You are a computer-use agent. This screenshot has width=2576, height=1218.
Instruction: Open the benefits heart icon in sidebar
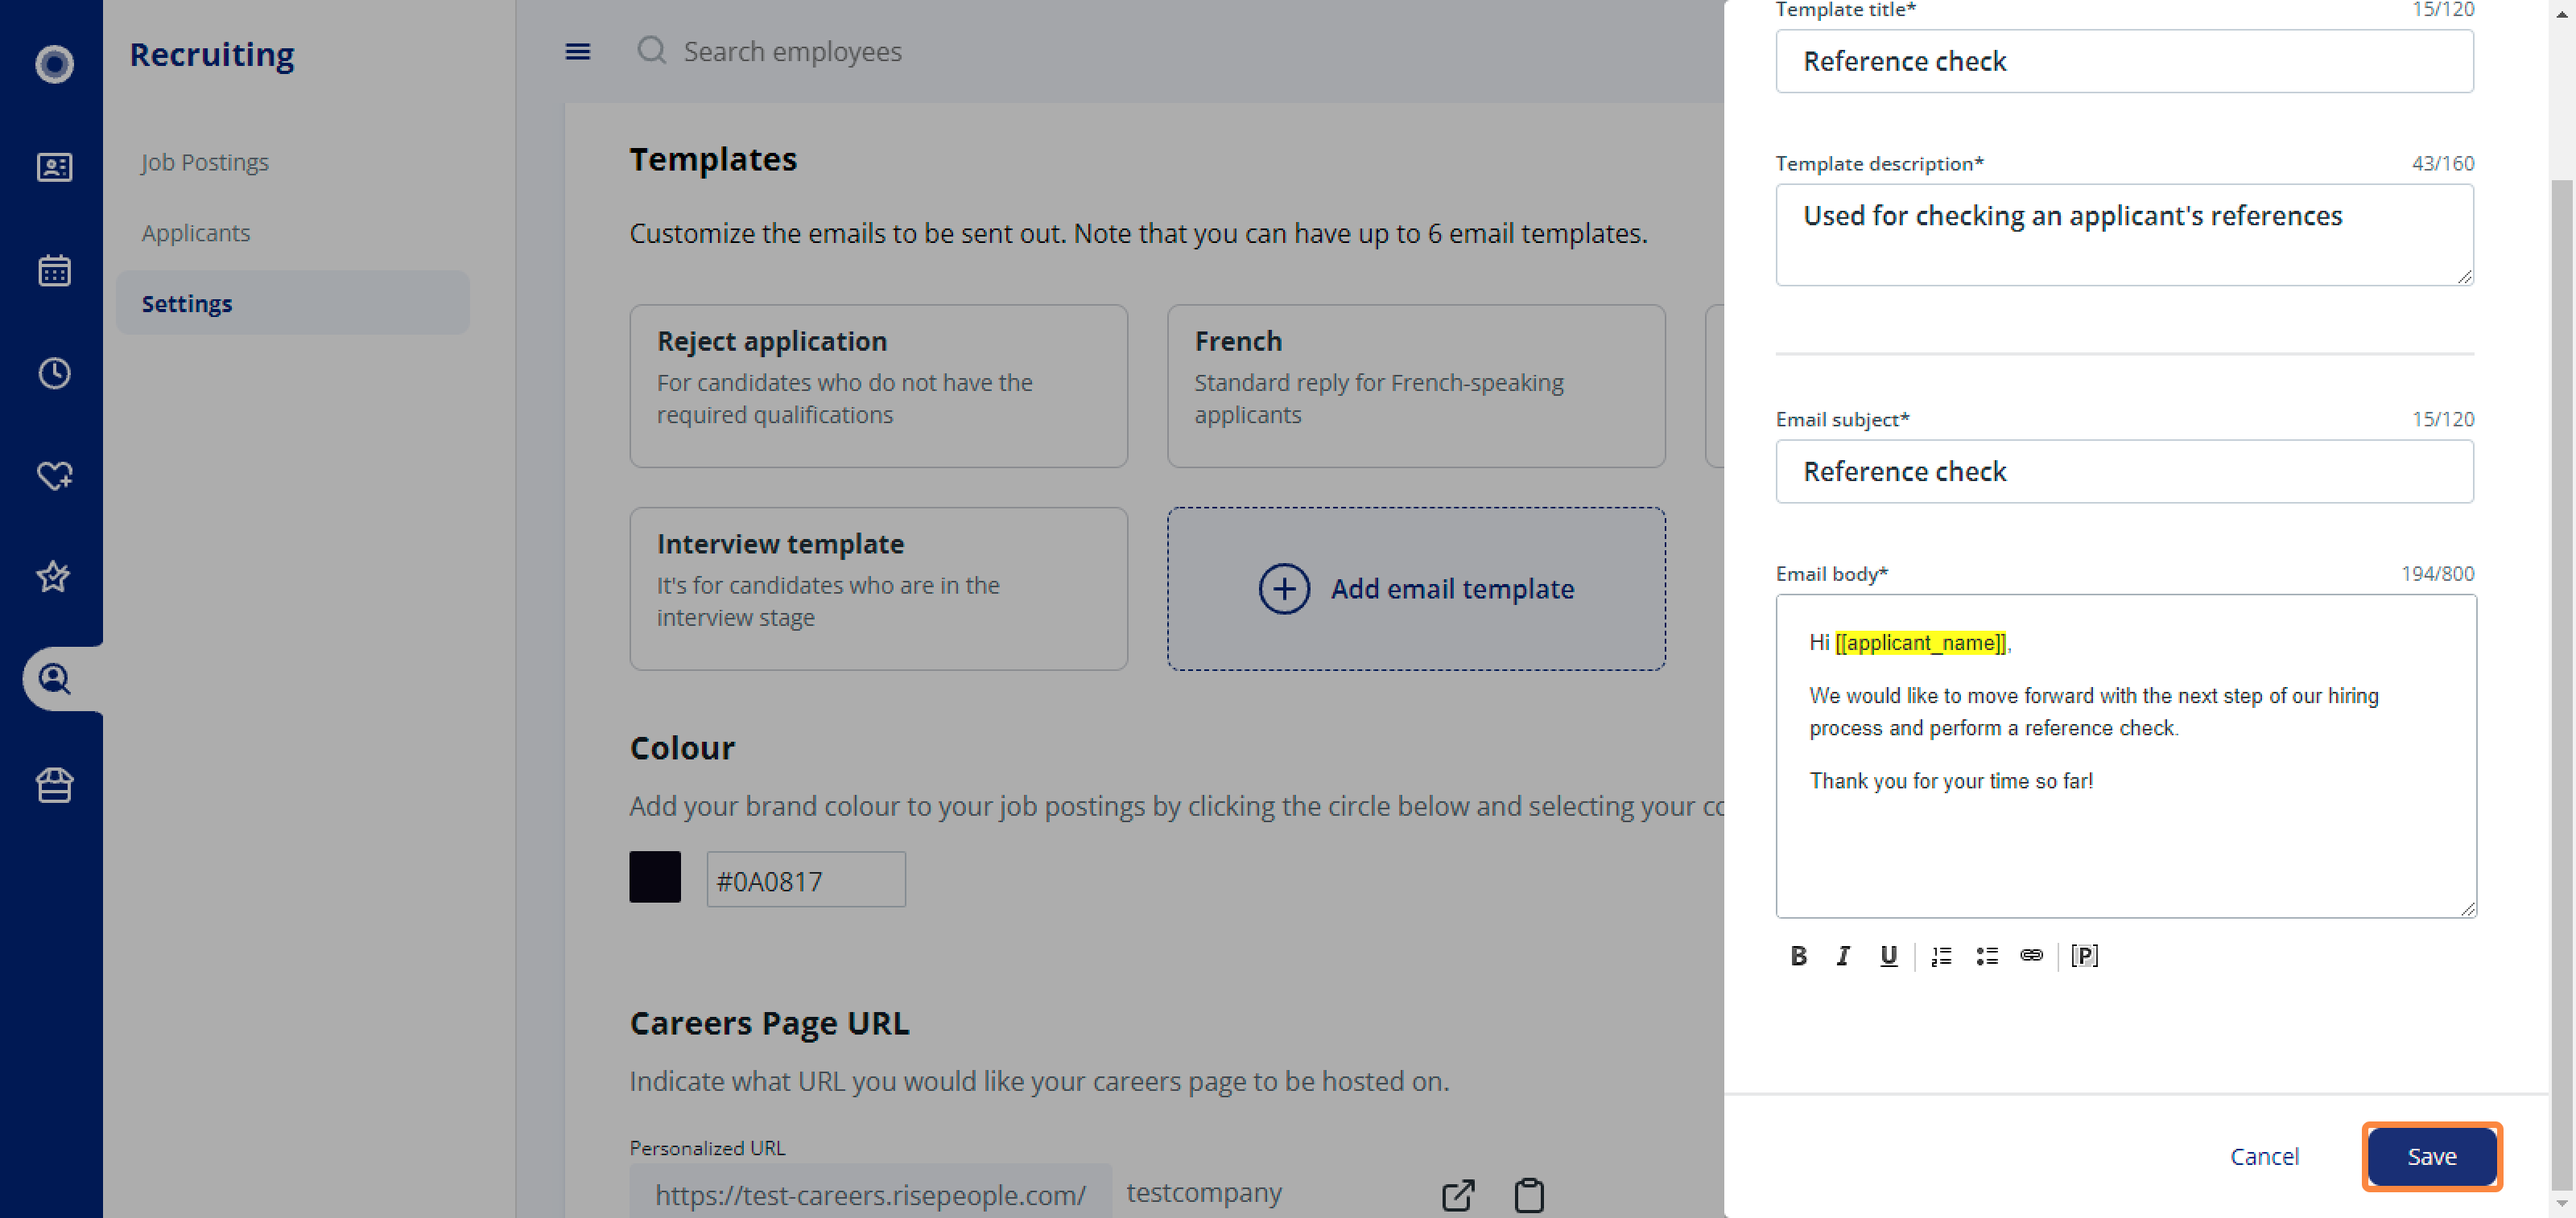coord(54,475)
